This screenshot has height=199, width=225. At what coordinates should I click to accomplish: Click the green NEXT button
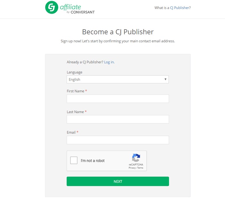click(x=118, y=182)
